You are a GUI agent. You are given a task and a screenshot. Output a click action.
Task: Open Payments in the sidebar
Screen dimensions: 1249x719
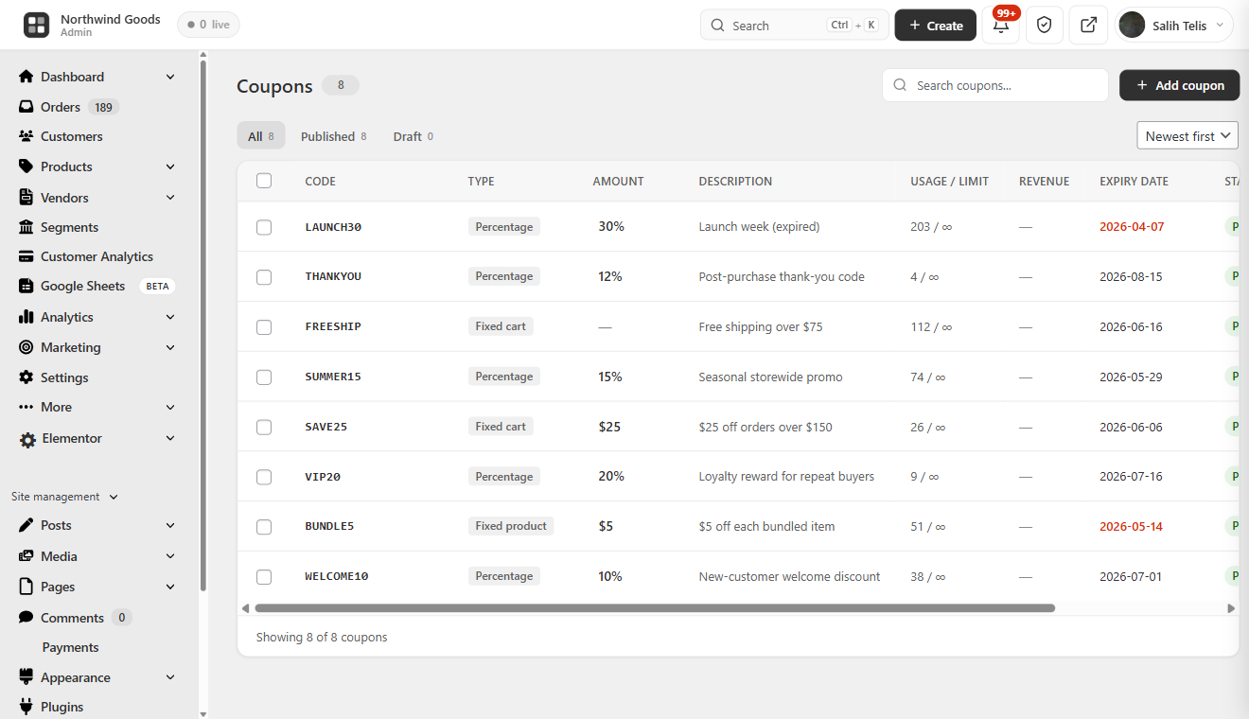pyautogui.click(x=70, y=647)
